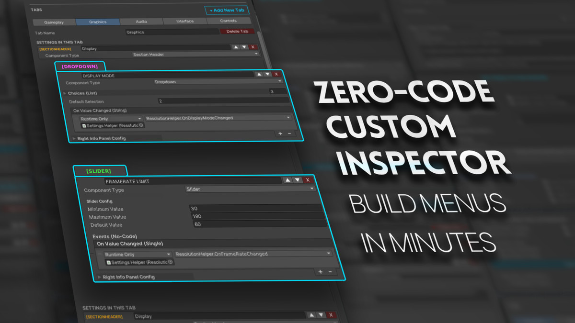The image size is (575, 323).
Task: Open the Component Type dropdown showing Dropdown
Action: coord(218,82)
